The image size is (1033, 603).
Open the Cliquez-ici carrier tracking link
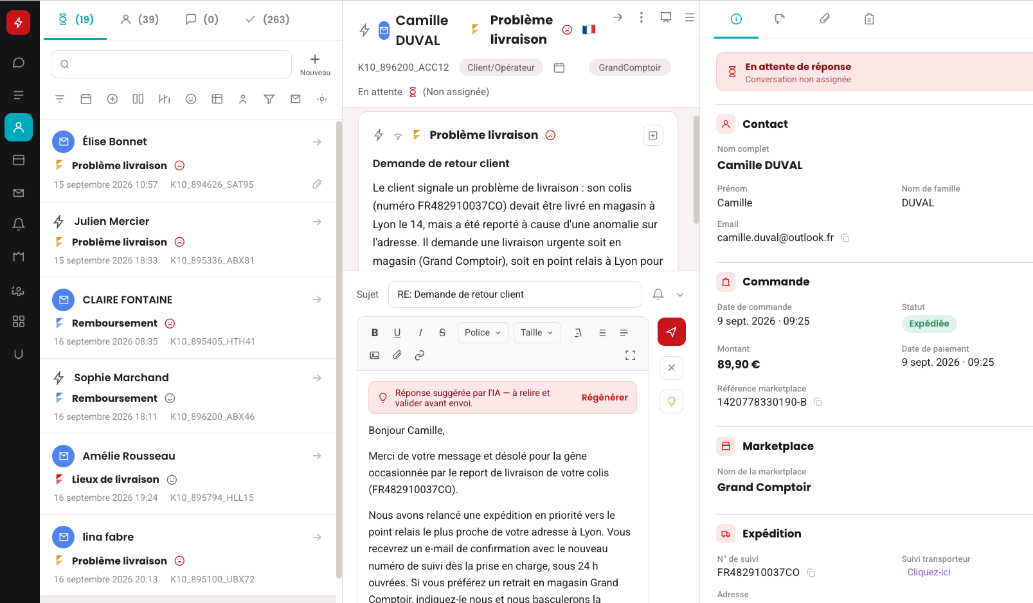[929, 572]
